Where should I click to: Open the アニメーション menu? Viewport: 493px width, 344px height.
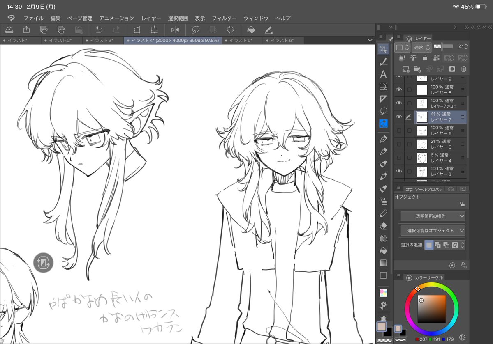[117, 18]
